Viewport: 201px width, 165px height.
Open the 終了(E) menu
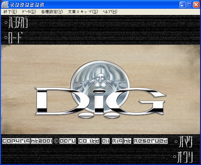point(10,12)
